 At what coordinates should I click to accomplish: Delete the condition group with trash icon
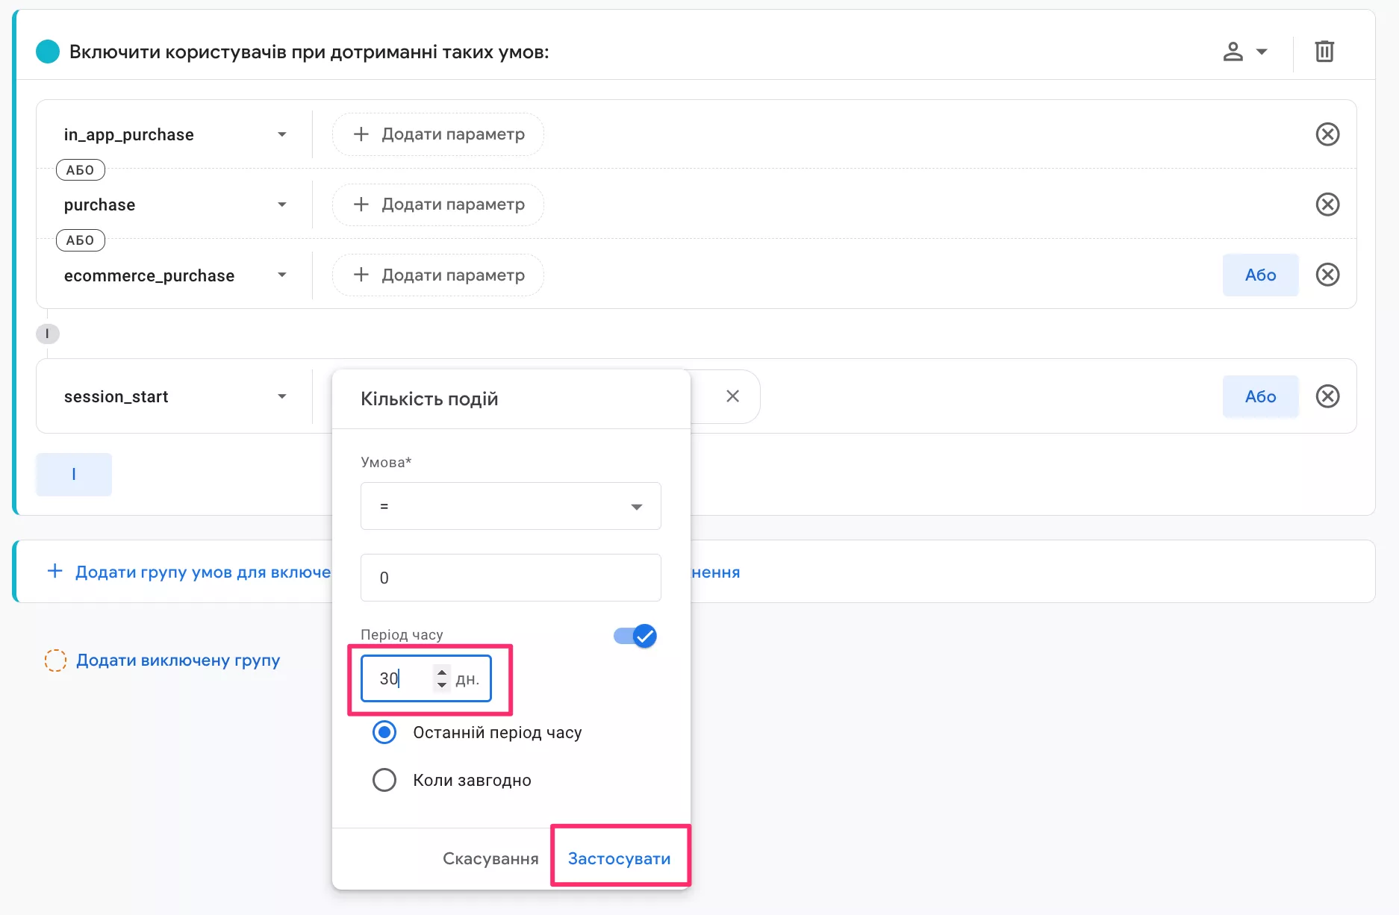1324,51
